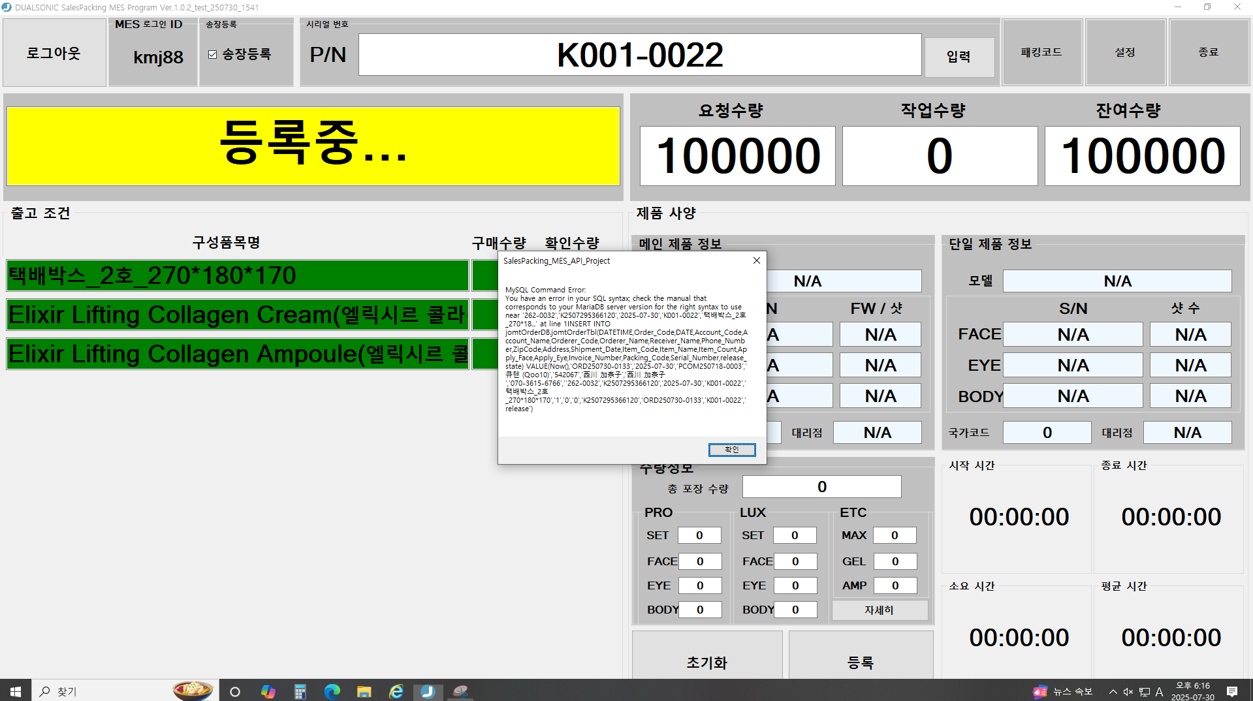Viewport: 1253px width, 701px height.
Task: Click the 로그아웃 button
Action: point(54,53)
